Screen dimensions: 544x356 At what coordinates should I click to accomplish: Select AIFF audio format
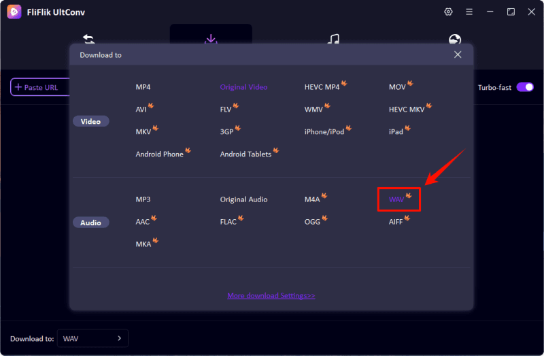(x=396, y=222)
